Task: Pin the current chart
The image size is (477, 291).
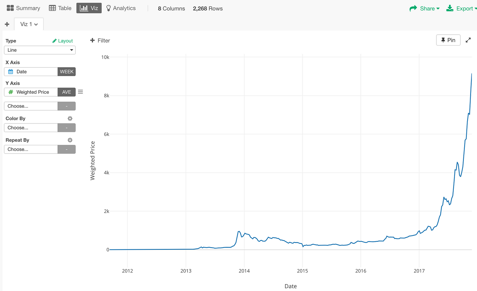Action: (x=448, y=40)
